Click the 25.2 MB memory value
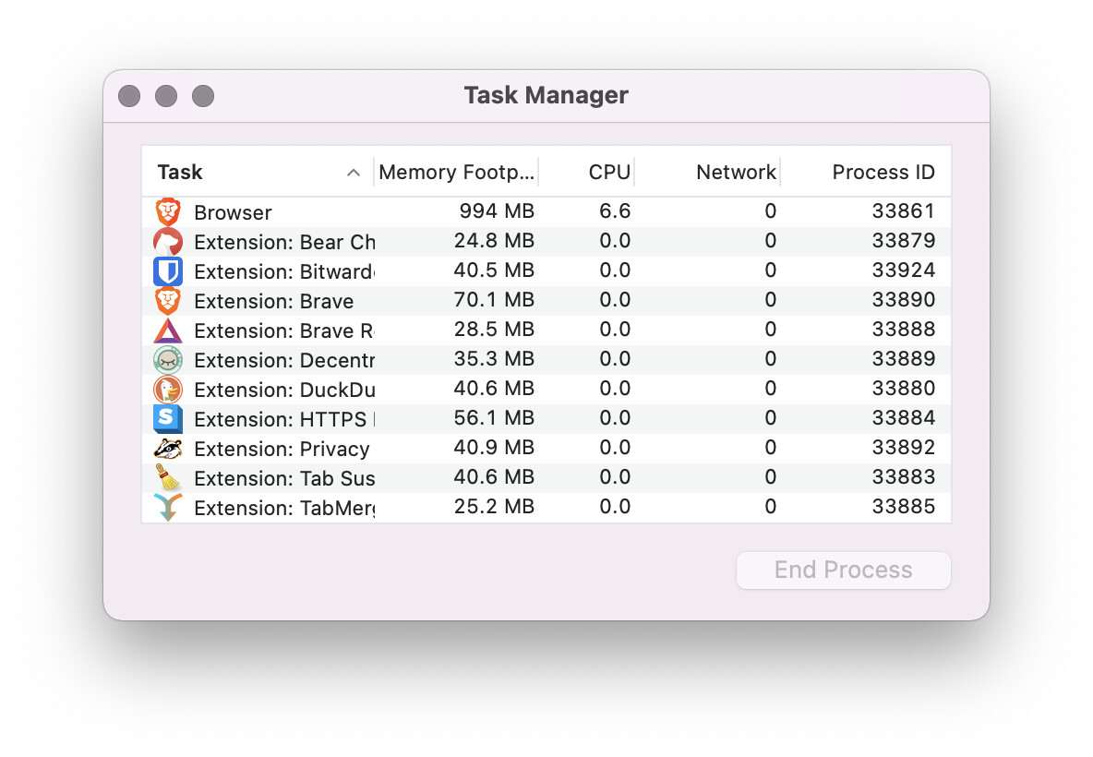Image resolution: width=1093 pixels, height=757 pixels. click(494, 506)
